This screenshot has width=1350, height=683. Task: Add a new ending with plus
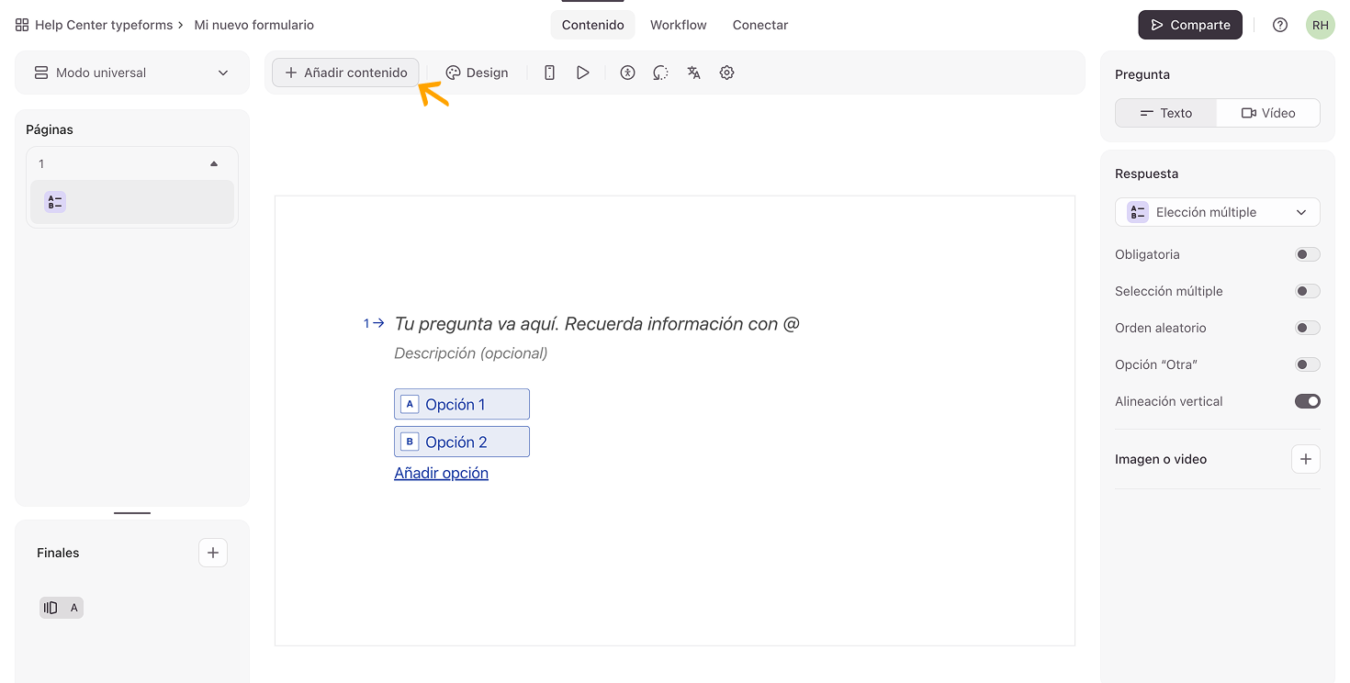coord(213,553)
